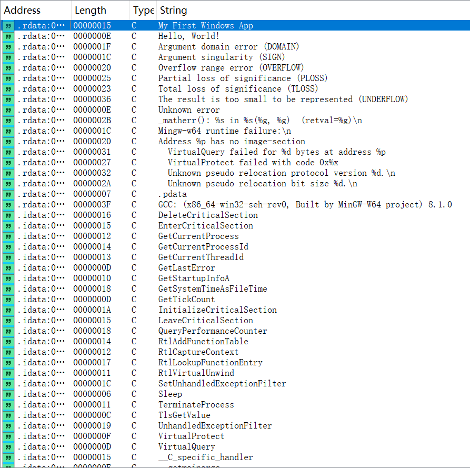
Task: Select the Argument domain error (DOMAIN) string
Action: pos(228,47)
